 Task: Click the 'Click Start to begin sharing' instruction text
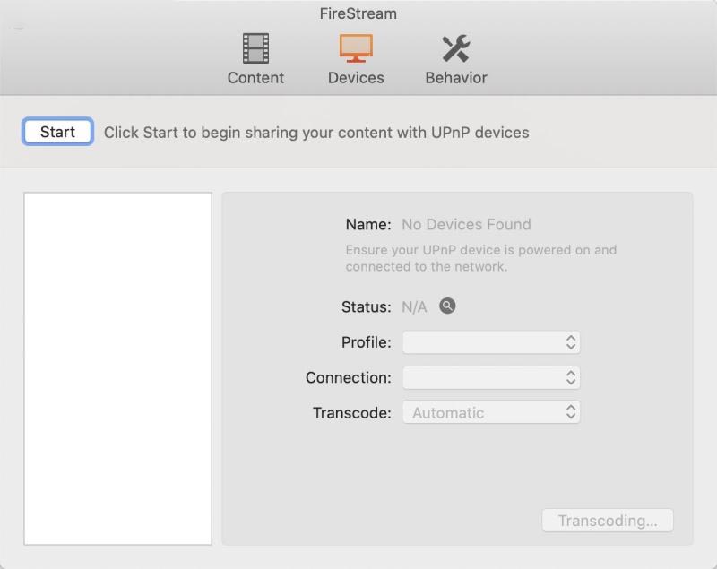click(x=316, y=133)
